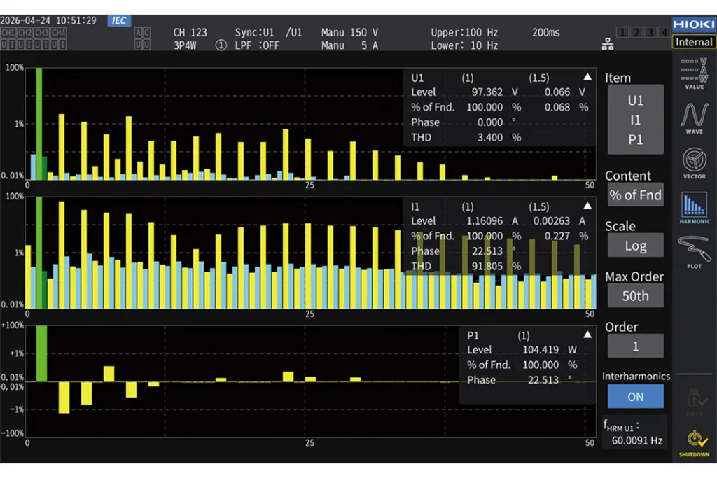Click the LAN network status icon

click(608, 44)
